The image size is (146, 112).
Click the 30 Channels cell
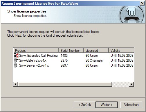click(x=94, y=61)
